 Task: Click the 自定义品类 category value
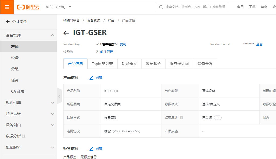[112, 104]
